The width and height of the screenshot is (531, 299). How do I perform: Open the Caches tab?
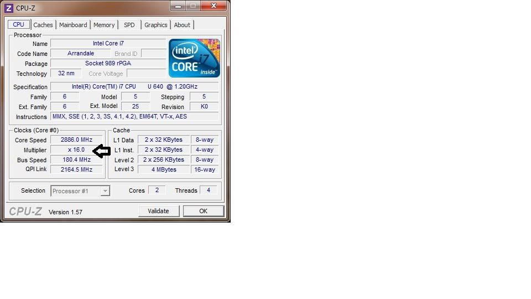coord(43,25)
